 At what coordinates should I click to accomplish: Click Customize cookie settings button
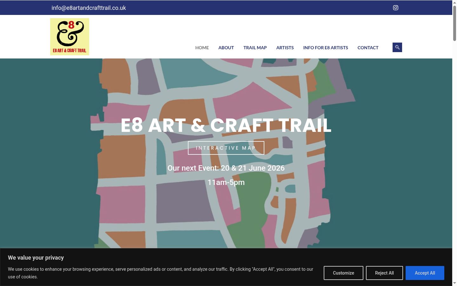coord(343,273)
